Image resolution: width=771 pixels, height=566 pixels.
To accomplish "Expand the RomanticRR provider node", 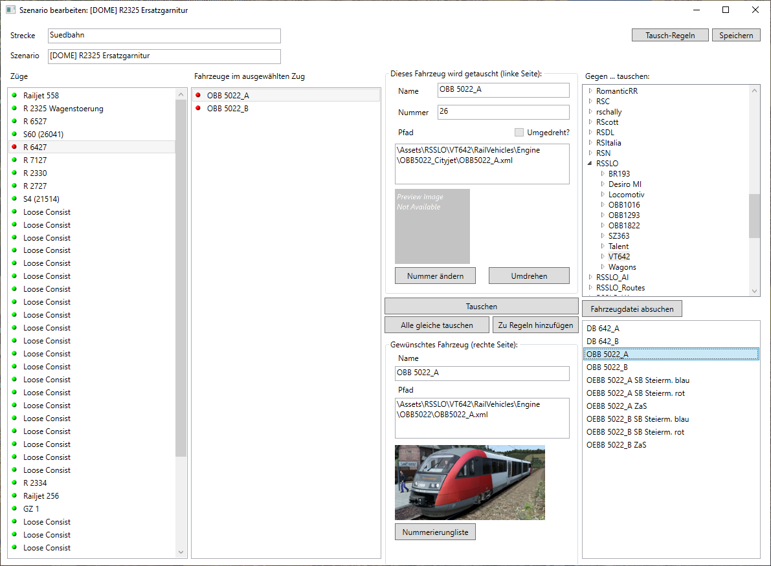I will click(x=590, y=91).
